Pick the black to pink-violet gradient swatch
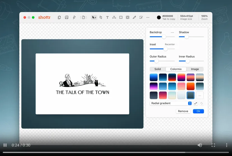232x156 pixels. 154,86
